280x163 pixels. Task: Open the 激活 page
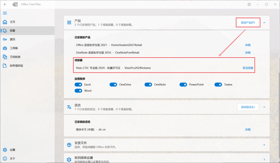(x=28, y=39)
